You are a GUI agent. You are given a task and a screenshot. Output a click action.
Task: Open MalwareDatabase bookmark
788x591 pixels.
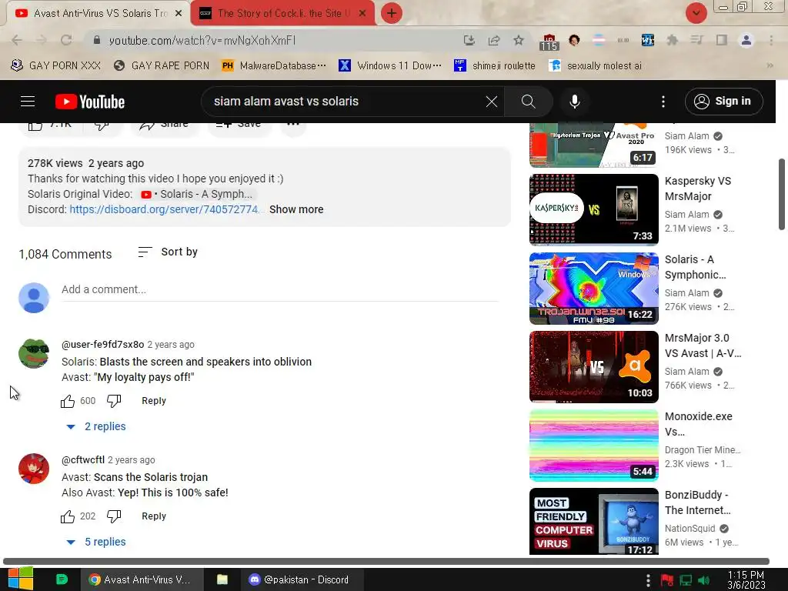click(274, 66)
